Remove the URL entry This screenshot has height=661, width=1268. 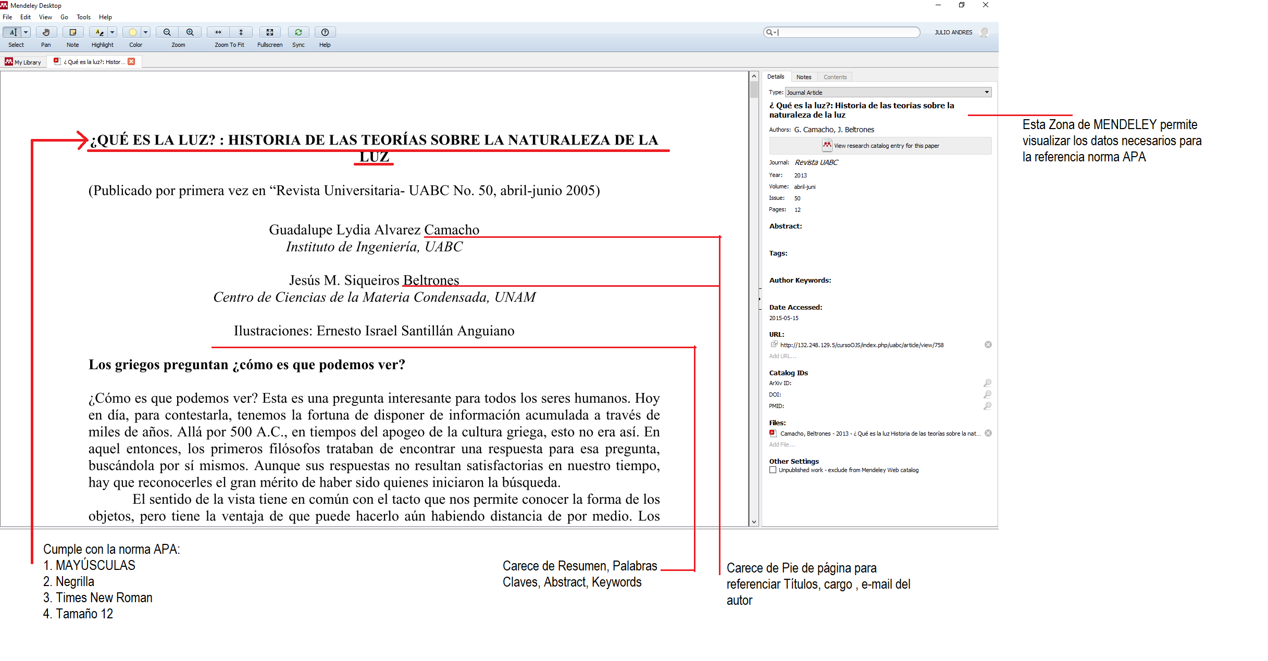coord(988,345)
